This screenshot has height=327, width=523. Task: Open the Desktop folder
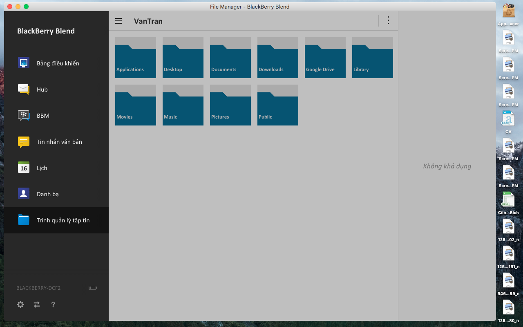[x=183, y=58]
